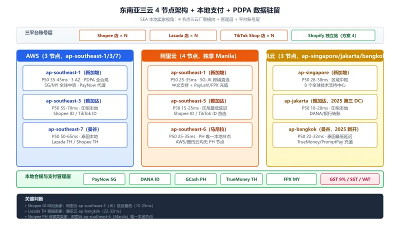Click the text Shopee ID / TikTok ID 首选
Image resolution: width=400 pixels, height=225 pixels.
point(199,113)
